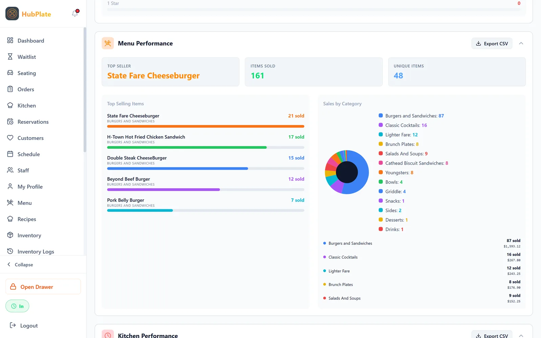Click Salads And Soups sales list row
This screenshot has height=338, width=541.
click(x=422, y=298)
